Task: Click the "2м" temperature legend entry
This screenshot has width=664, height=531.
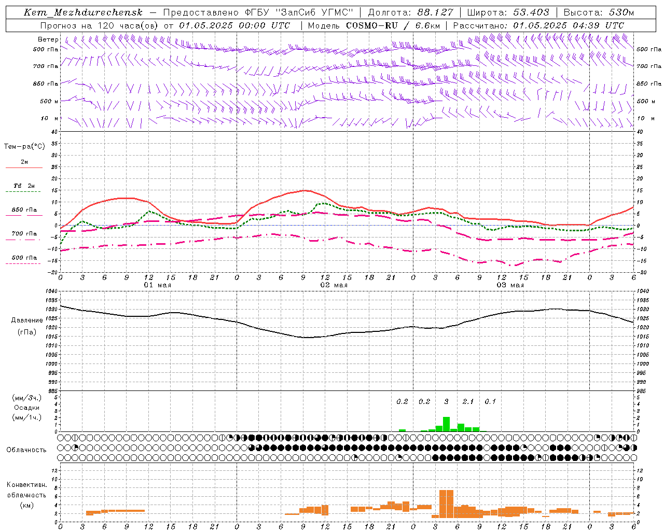Action: (x=24, y=162)
